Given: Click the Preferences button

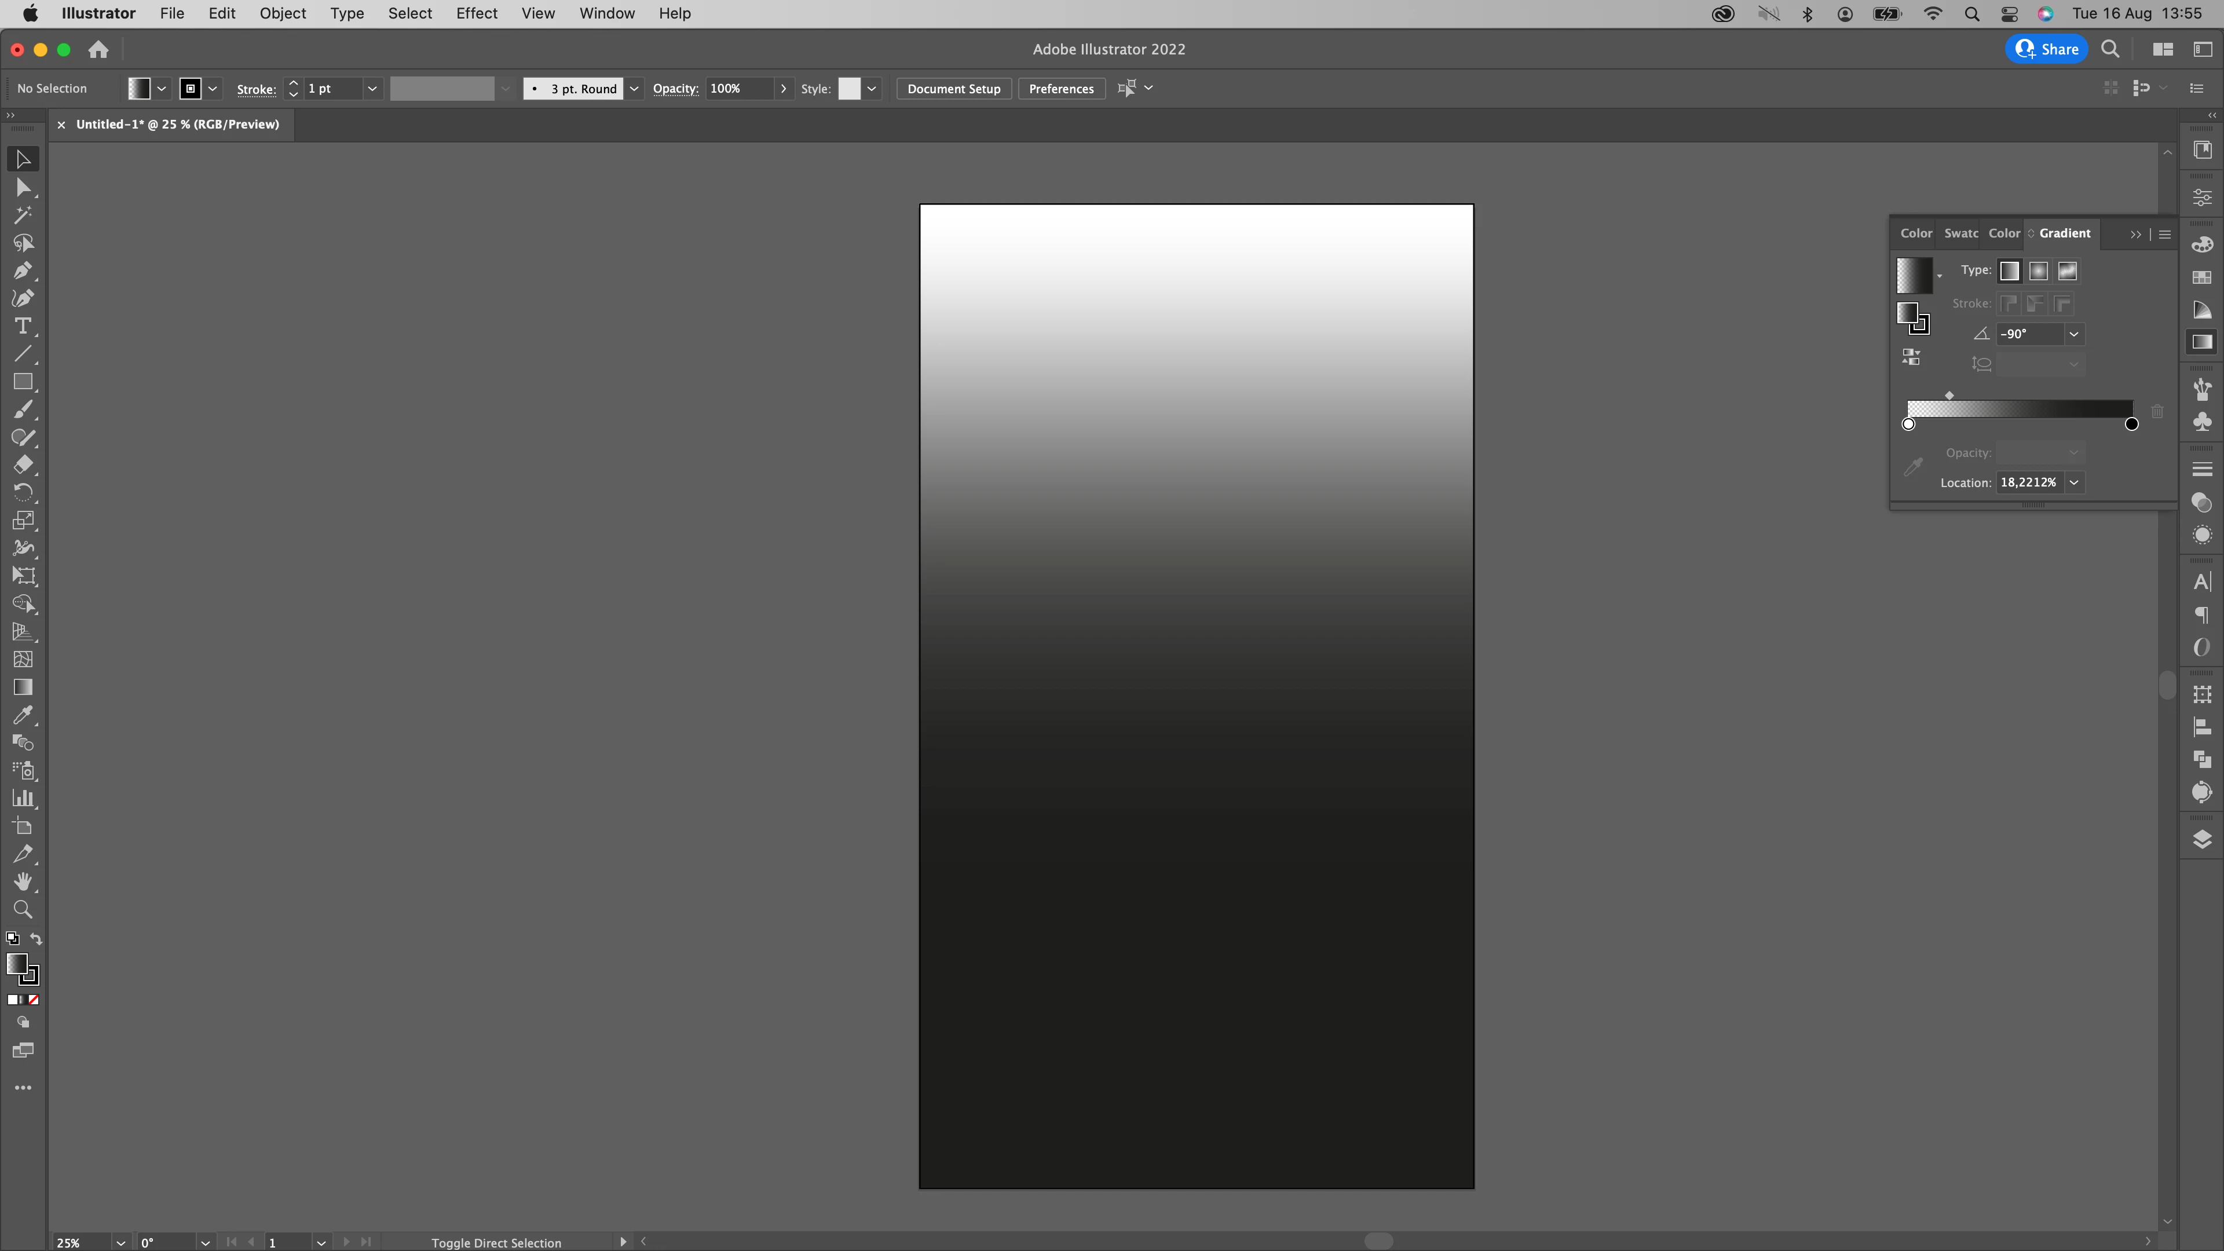Looking at the screenshot, I should (1061, 89).
